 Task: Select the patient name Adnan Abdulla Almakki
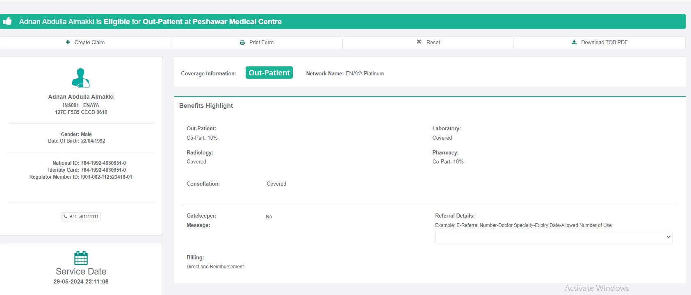(81, 97)
